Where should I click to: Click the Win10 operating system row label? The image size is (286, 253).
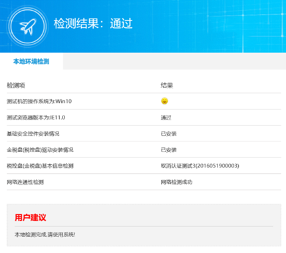pyautogui.click(x=39, y=102)
